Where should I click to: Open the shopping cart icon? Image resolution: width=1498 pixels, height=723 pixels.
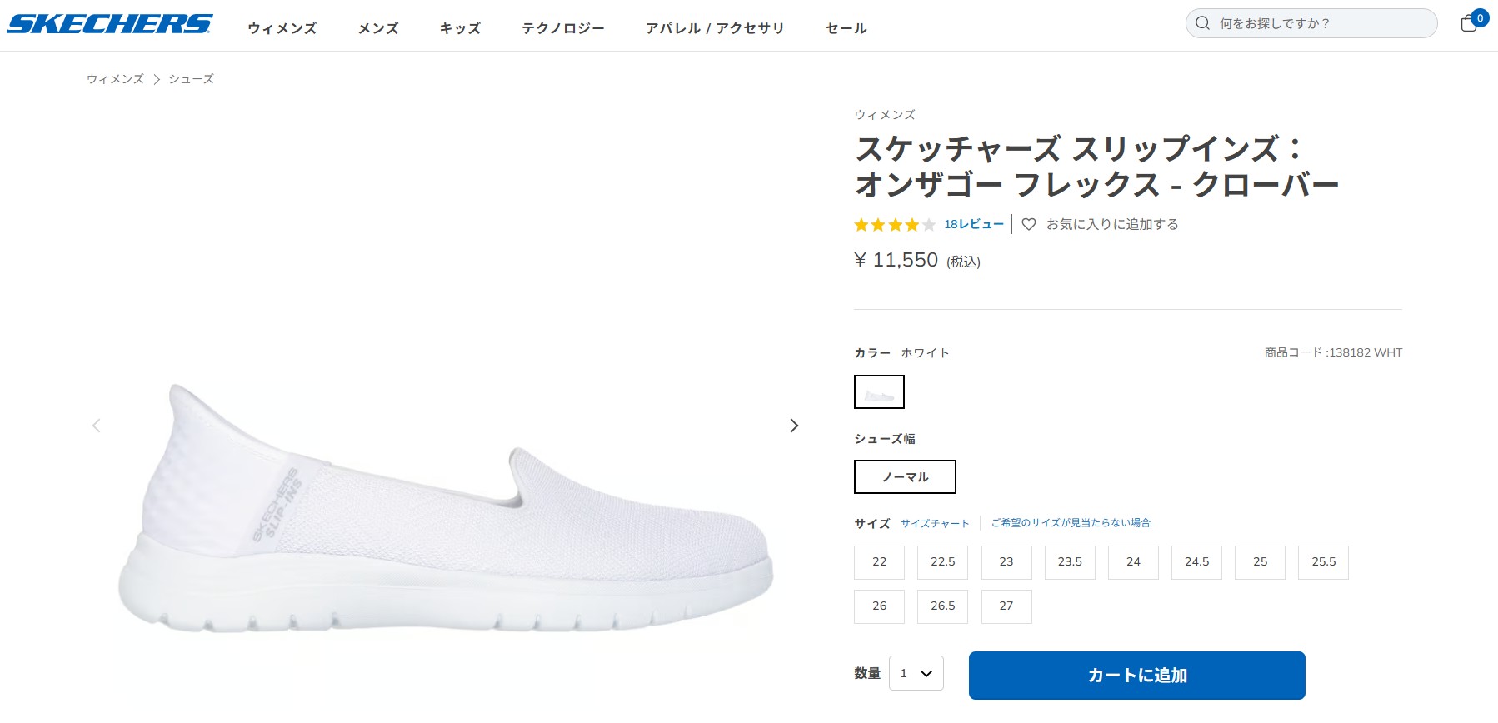point(1468,26)
